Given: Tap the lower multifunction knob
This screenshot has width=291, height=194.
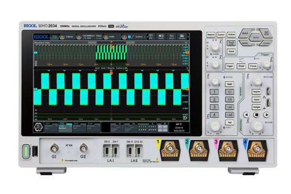Looking at the screenshot, I should click(215, 65).
